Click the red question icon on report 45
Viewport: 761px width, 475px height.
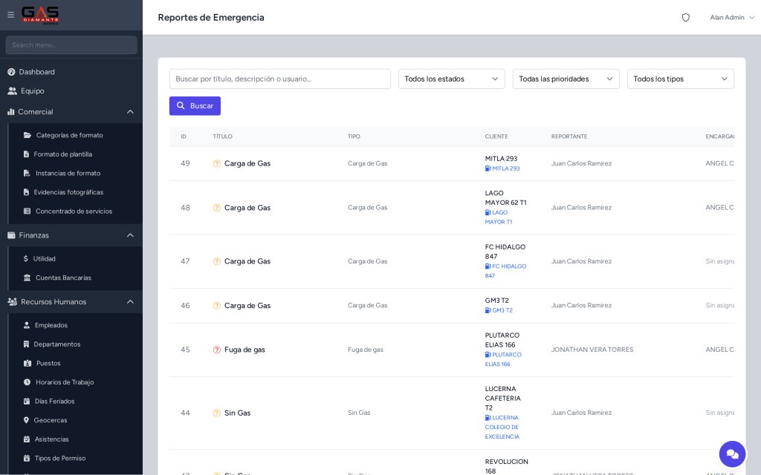pos(217,350)
